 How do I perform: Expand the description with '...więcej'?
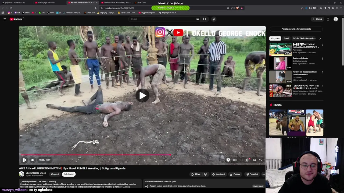click(127, 187)
